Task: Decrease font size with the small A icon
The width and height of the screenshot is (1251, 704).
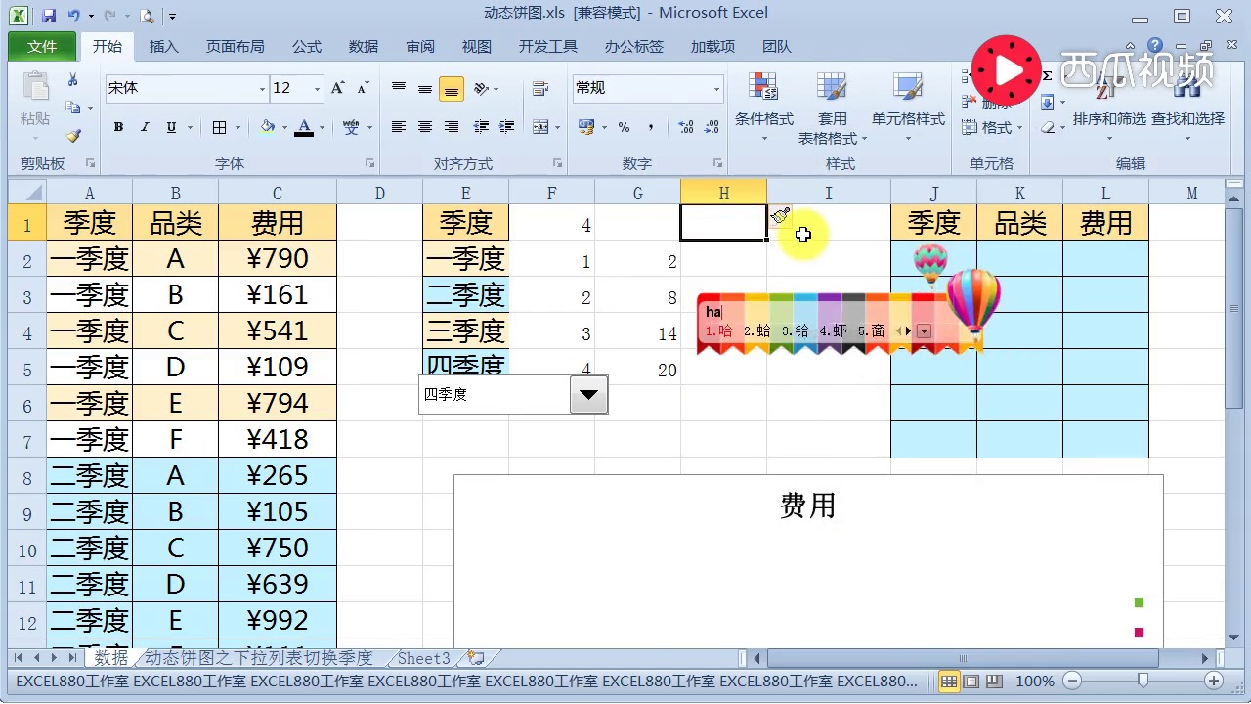Action: (363, 88)
